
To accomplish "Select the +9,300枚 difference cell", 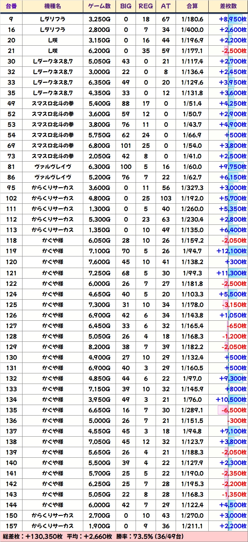I will click(228, 378).
